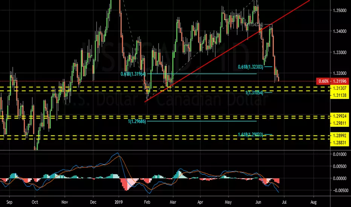This screenshot has width=351, height=207.
Task: Select the 1.29811 yellow price label
Action: [340, 123]
